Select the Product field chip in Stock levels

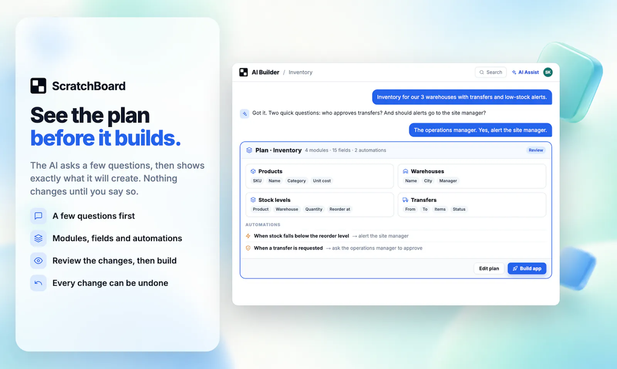point(261,209)
